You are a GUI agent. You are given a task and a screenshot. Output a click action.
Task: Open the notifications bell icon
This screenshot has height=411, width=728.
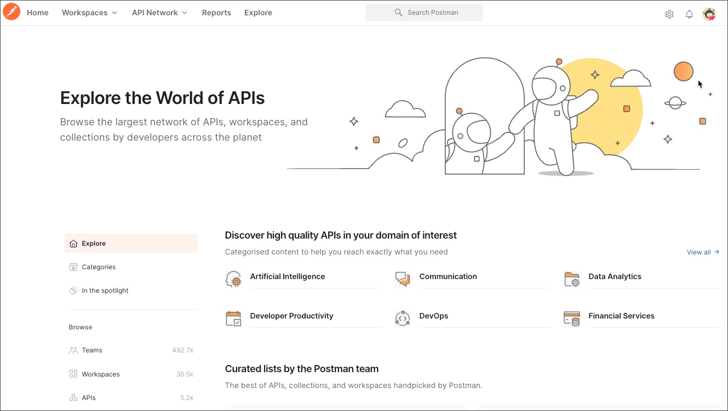click(690, 14)
